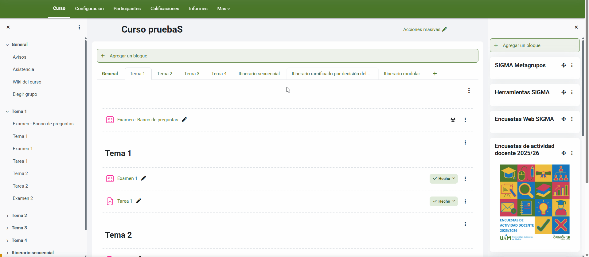Open the three-dot menu of the course index
Image resolution: width=589 pixels, height=257 pixels.
[x=79, y=27]
